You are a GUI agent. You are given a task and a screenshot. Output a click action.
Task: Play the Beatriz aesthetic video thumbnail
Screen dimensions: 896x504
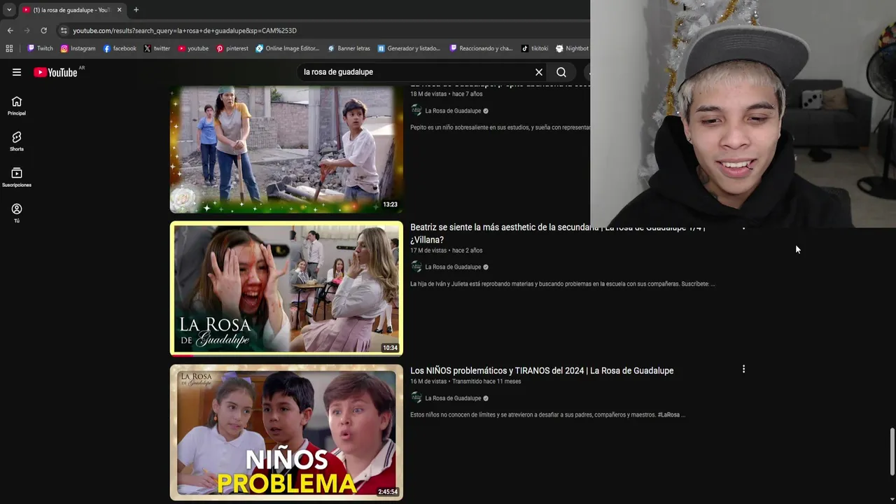coord(286,288)
